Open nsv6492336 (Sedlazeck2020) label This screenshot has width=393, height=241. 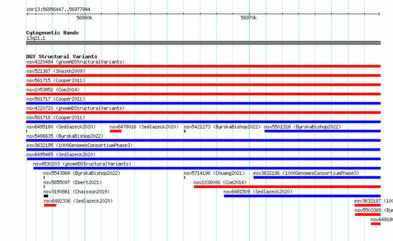(x=78, y=201)
